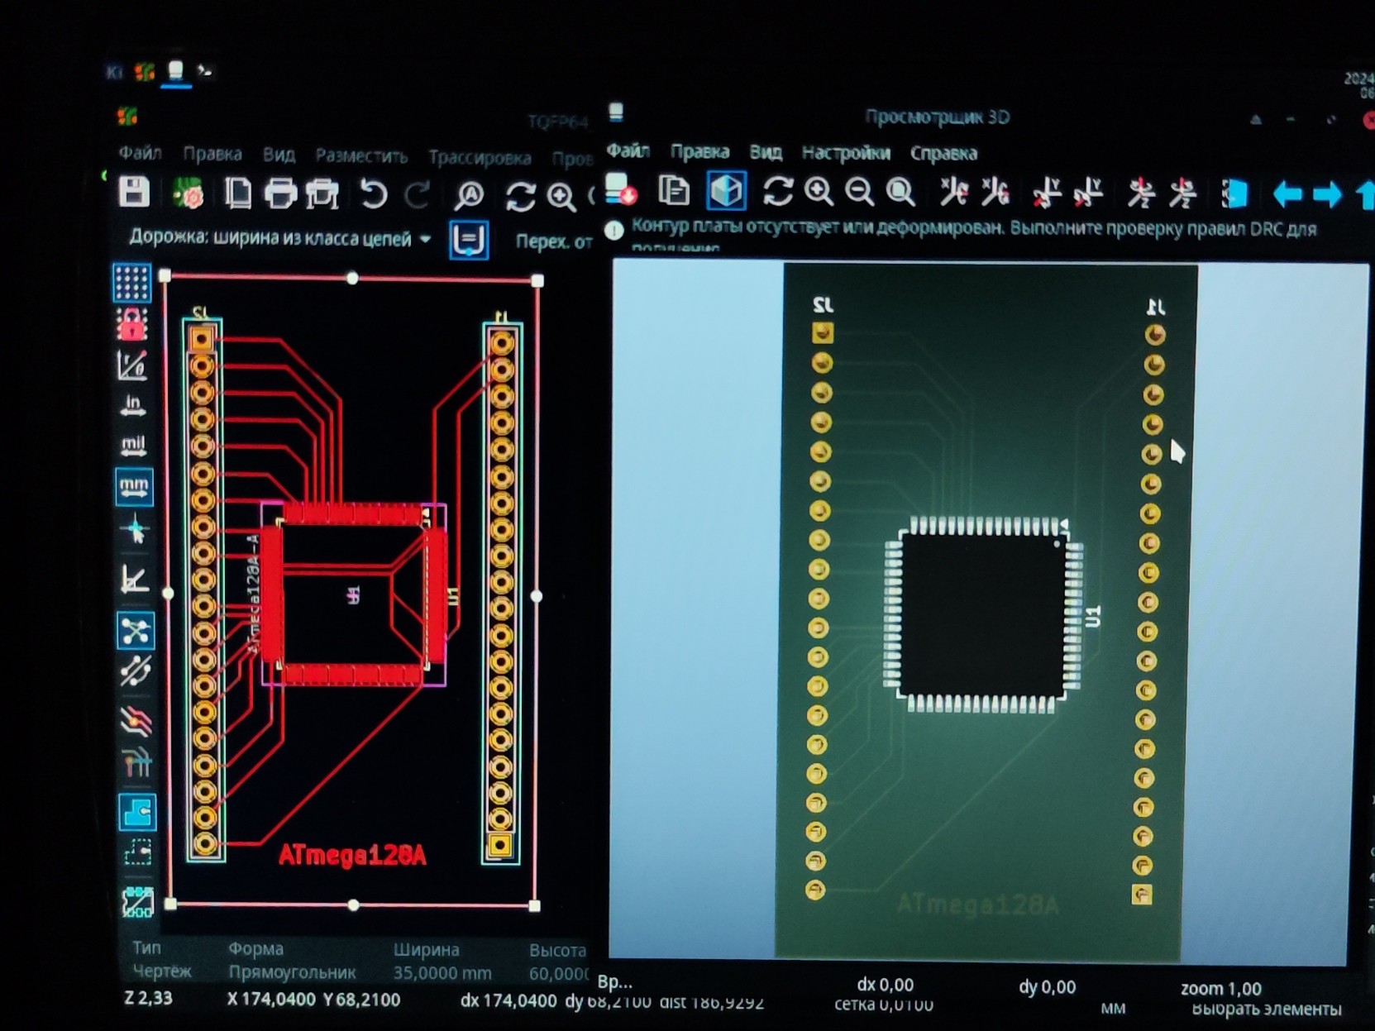The image size is (1375, 1031).
Task: Toggle ratsnest display
Action: tap(136, 631)
